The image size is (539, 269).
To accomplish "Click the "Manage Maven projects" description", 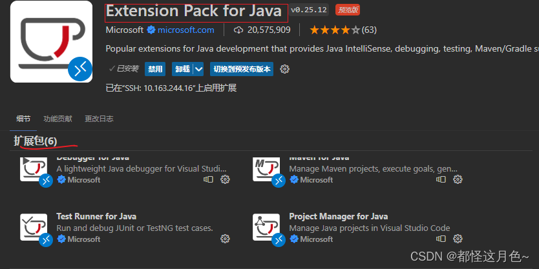I will (374, 169).
